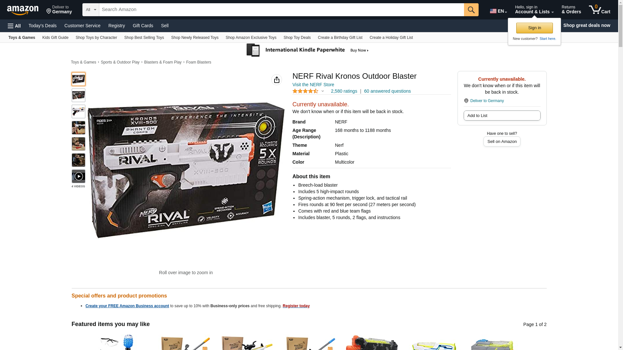Viewport: 623px width, 350px height.
Task: Click the yellow Sign in button
Action: click(x=534, y=28)
